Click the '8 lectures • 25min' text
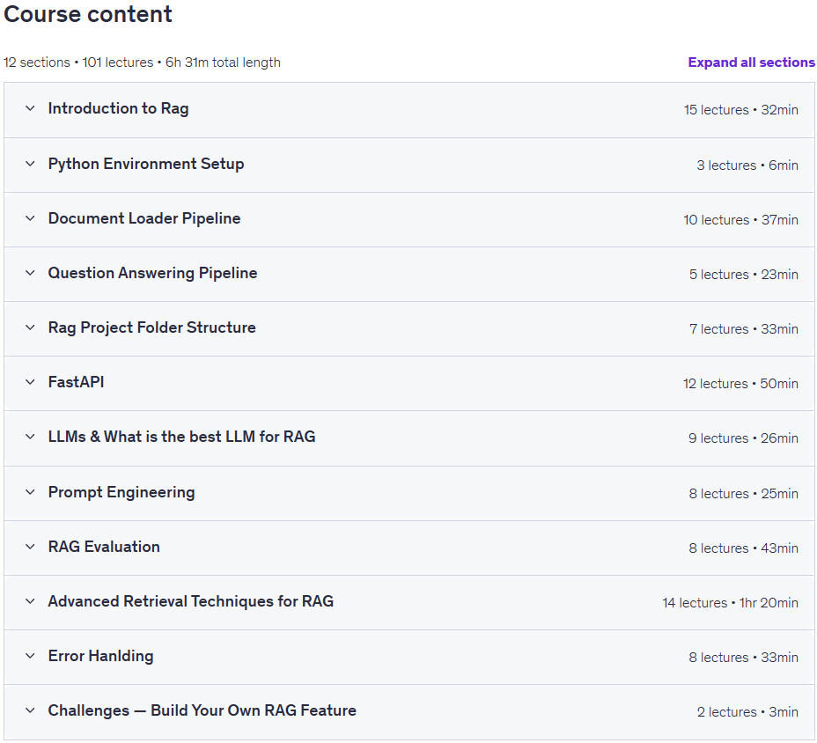The width and height of the screenshot is (817, 743). click(744, 493)
